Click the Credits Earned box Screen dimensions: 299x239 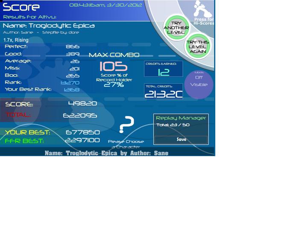tap(164, 69)
